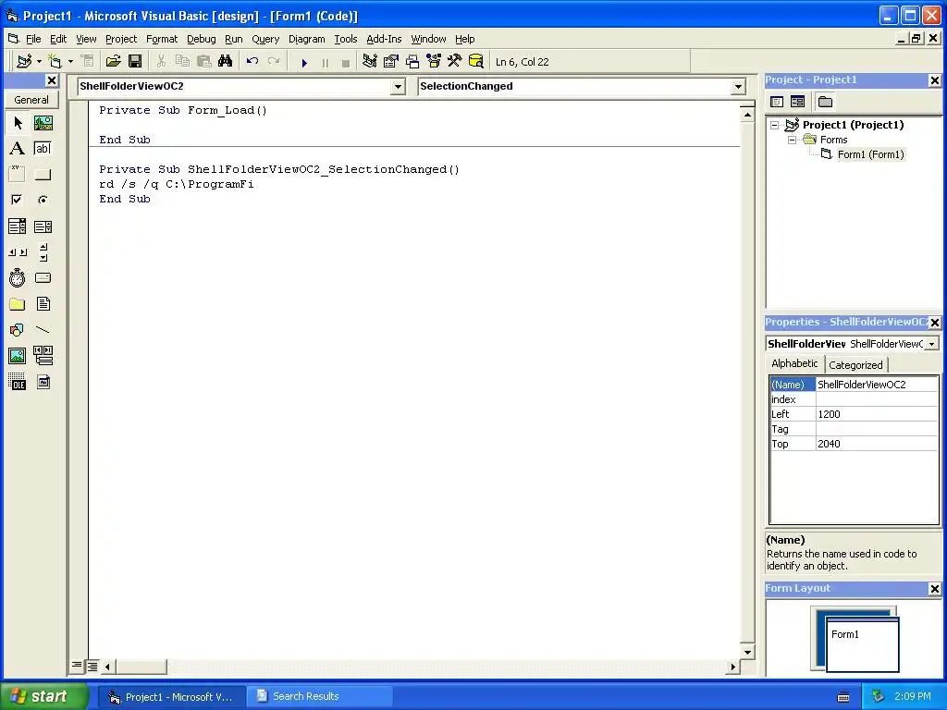Open the Debug menu

click(x=201, y=39)
